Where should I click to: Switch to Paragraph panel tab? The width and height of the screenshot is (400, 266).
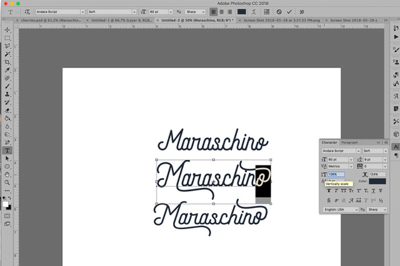click(349, 142)
